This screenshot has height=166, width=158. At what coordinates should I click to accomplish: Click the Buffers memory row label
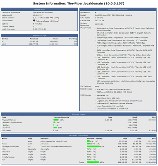[x=6, y=125]
